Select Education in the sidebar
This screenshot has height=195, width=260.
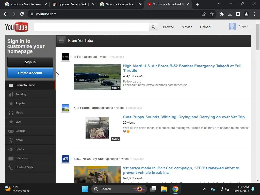point(30,158)
